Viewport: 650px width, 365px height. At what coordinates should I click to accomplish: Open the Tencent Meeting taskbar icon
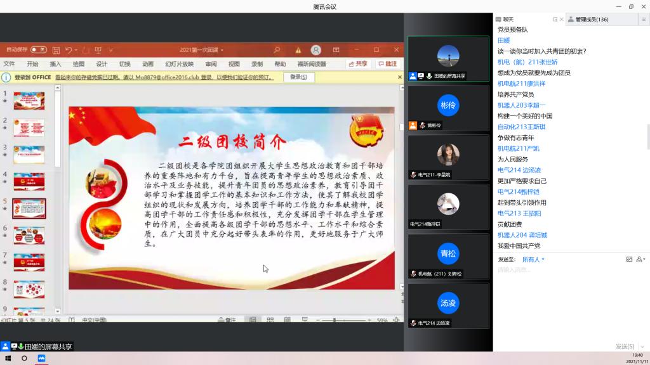42,358
